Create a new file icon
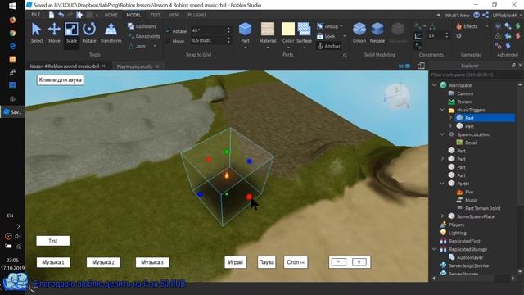This screenshot has width=524, height=295. tap(52, 15)
